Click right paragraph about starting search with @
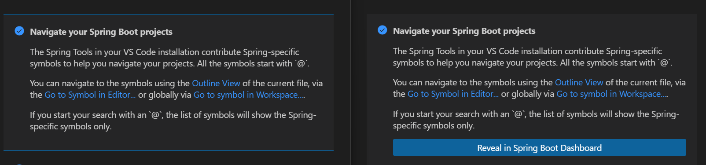This screenshot has height=165, width=706. point(536,120)
